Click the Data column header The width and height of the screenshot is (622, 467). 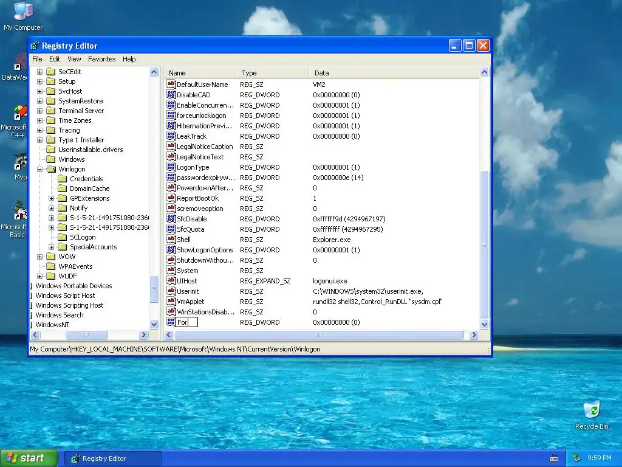394,73
